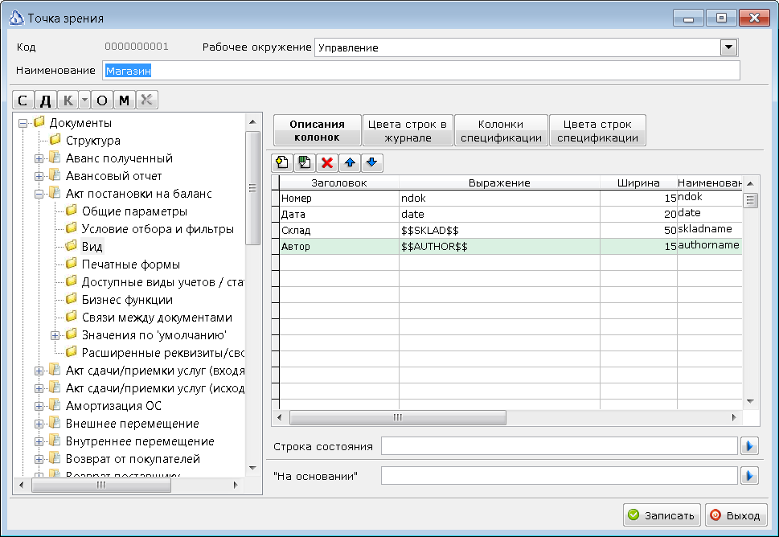Open 'Цвета строк в журнале' tab
The height and width of the screenshot is (537, 779).
(408, 131)
